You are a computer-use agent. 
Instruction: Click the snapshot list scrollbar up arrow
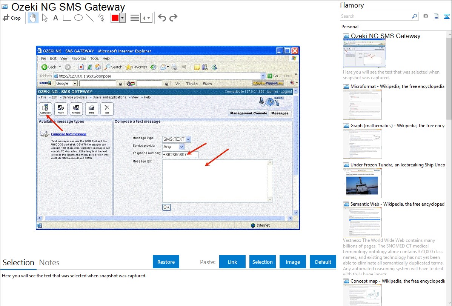tap(449, 34)
